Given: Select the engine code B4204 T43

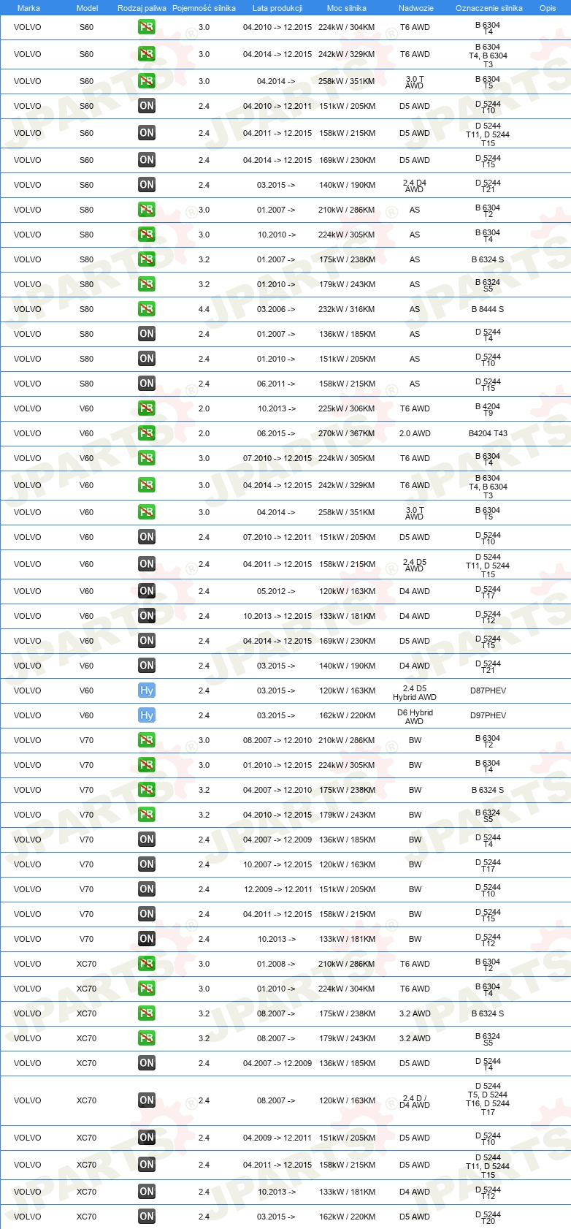Looking at the screenshot, I should 488,433.
